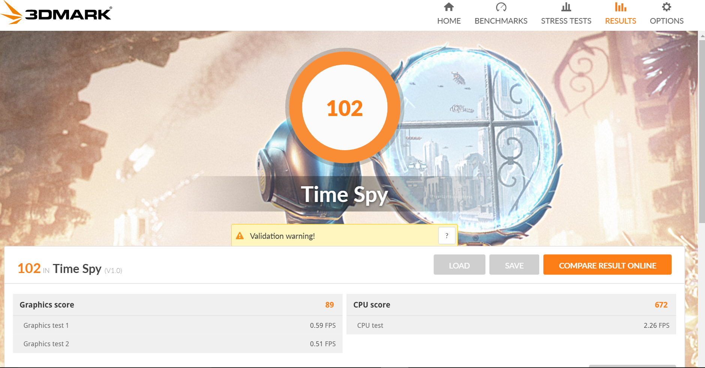Click the CPU score value 672

click(x=661, y=305)
